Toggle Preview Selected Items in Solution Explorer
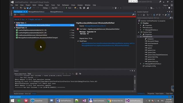 168,15
